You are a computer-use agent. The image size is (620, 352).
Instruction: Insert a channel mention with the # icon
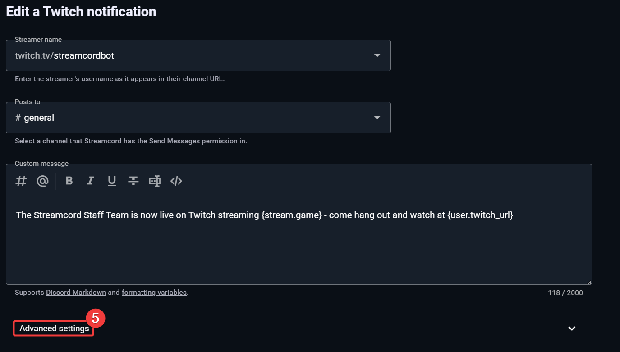point(21,181)
